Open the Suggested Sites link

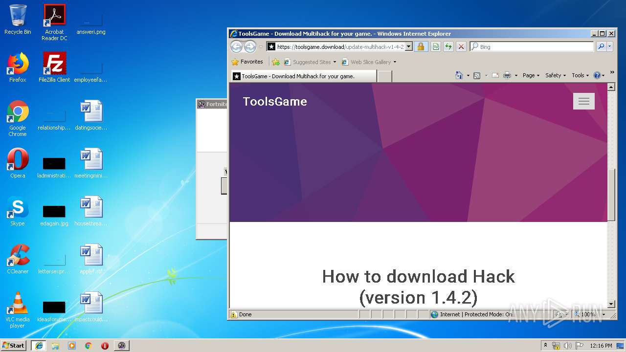(310, 62)
